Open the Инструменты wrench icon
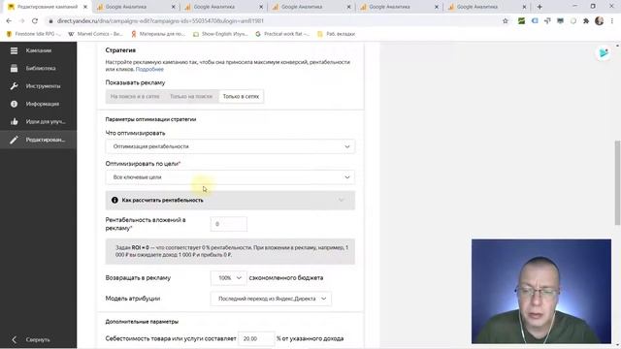 tap(14, 86)
